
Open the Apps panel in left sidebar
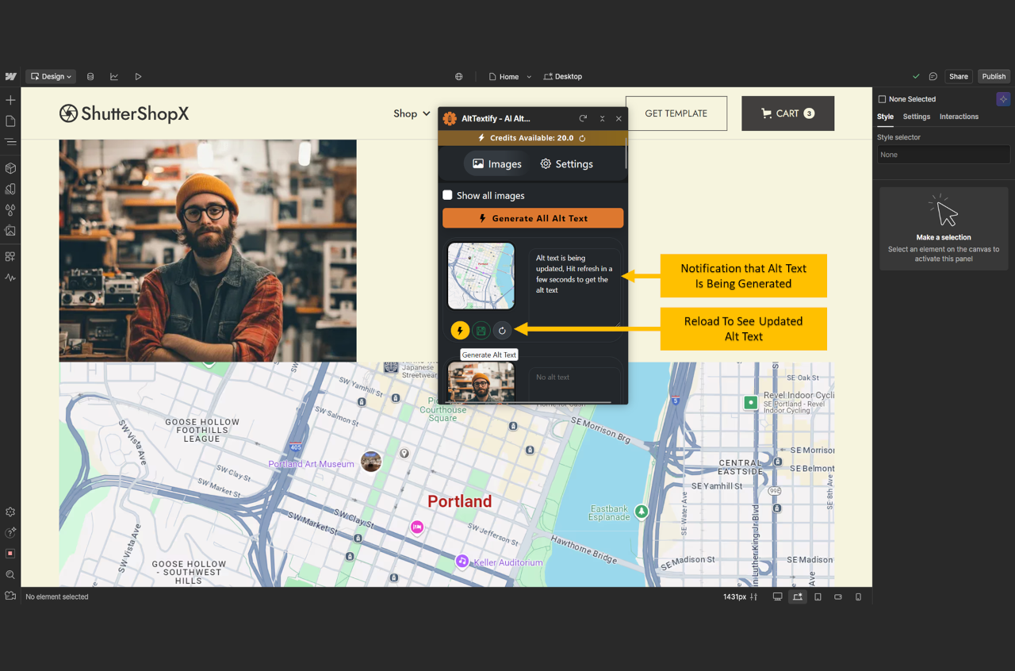click(x=10, y=257)
